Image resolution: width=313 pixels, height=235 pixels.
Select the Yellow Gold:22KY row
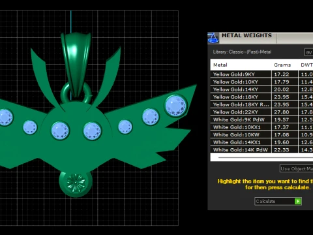pos(261,112)
